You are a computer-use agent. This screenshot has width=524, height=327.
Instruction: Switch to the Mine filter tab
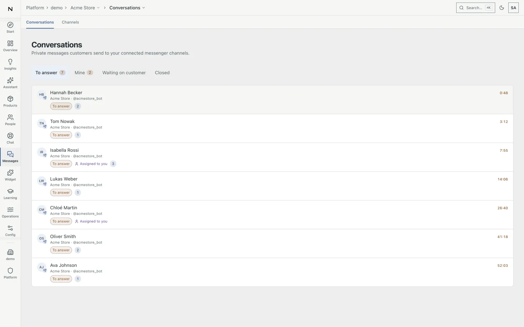point(84,73)
